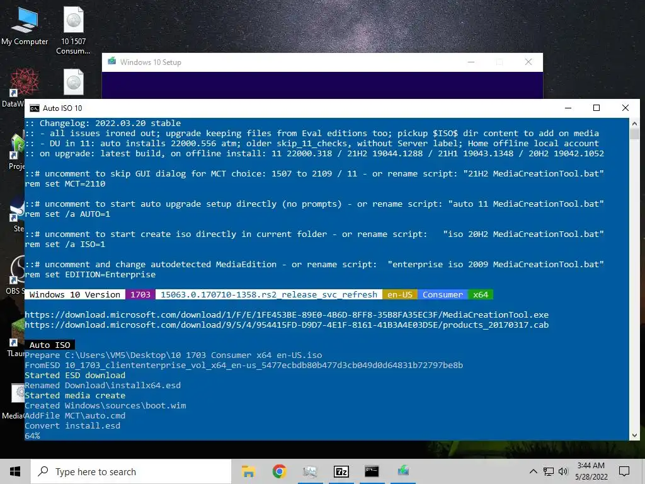Maximize the Auto ISO 10 window
This screenshot has width=645, height=484.
tap(596, 108)
